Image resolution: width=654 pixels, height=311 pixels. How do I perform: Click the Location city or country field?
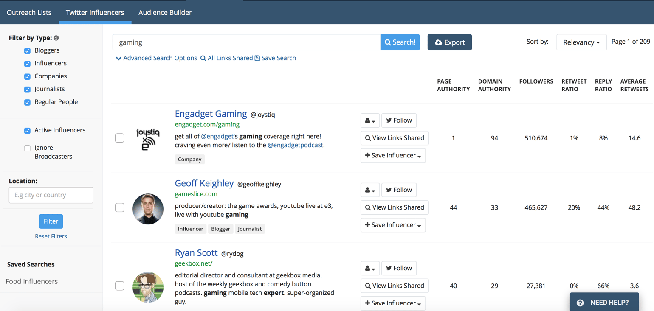click(51, 195)
